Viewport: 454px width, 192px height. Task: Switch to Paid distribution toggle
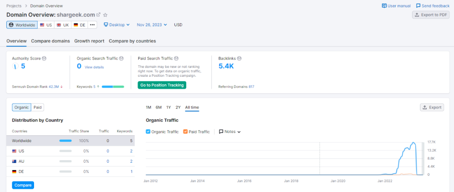pyautogui.click(x=38, y=107)
